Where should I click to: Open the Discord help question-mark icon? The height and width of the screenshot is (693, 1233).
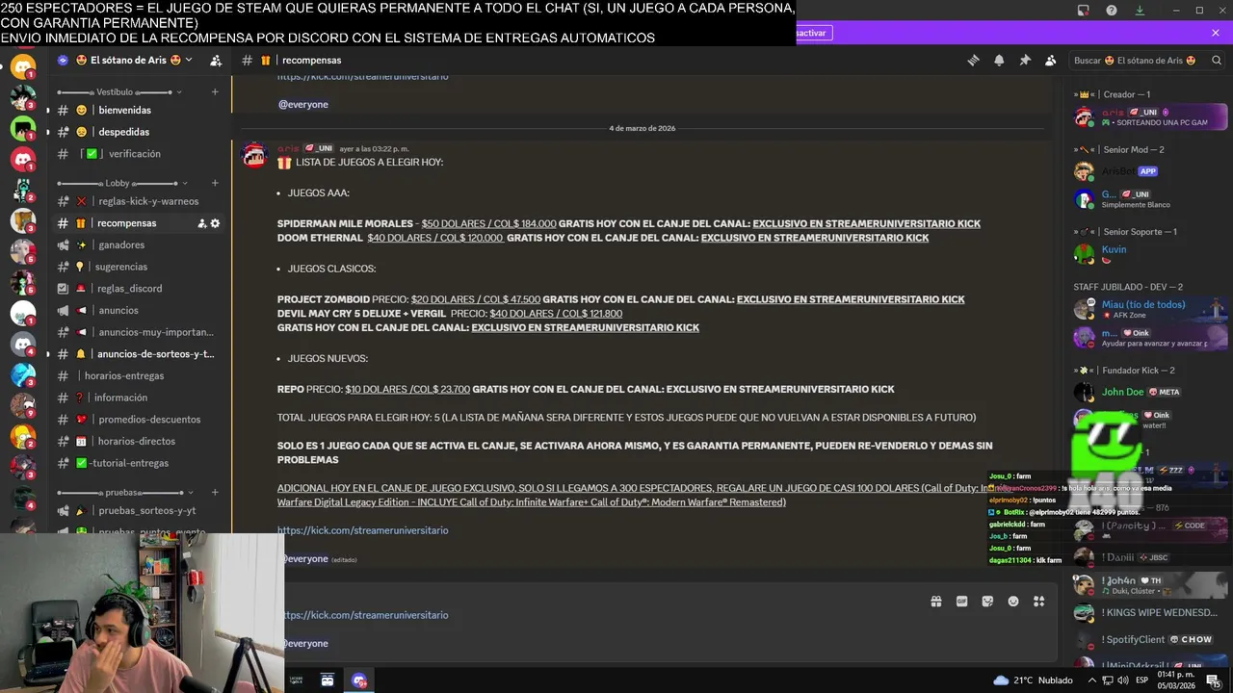click(1112, 10)
